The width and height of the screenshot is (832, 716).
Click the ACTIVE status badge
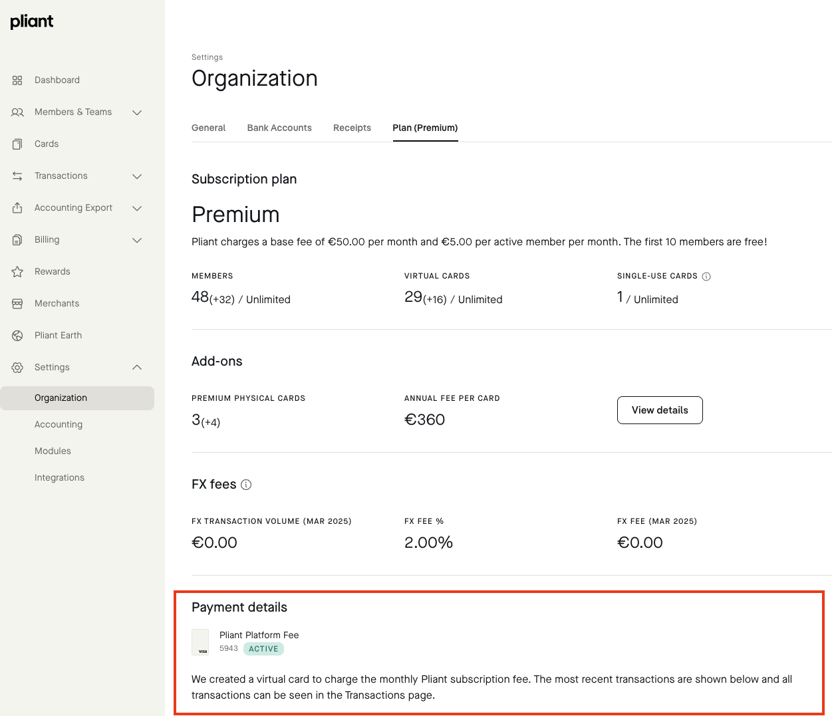(263, 649)
